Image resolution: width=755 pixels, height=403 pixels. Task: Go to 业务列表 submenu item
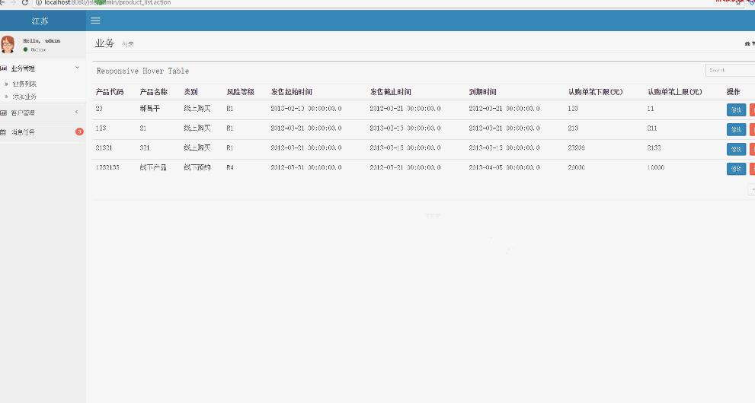[24, 84]
